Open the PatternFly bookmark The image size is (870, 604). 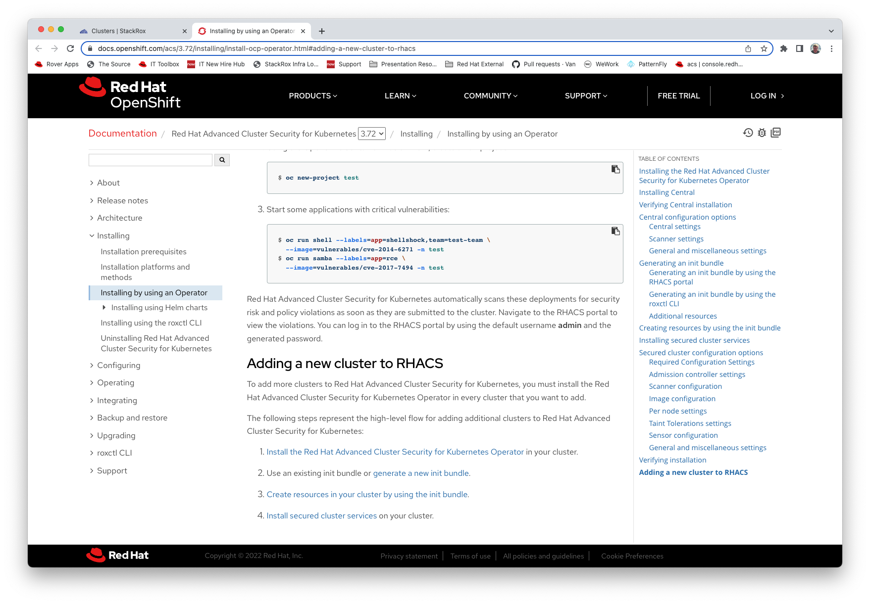pos(647,64)
